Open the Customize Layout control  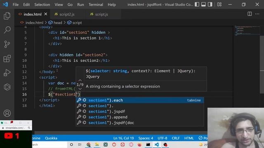219,5
